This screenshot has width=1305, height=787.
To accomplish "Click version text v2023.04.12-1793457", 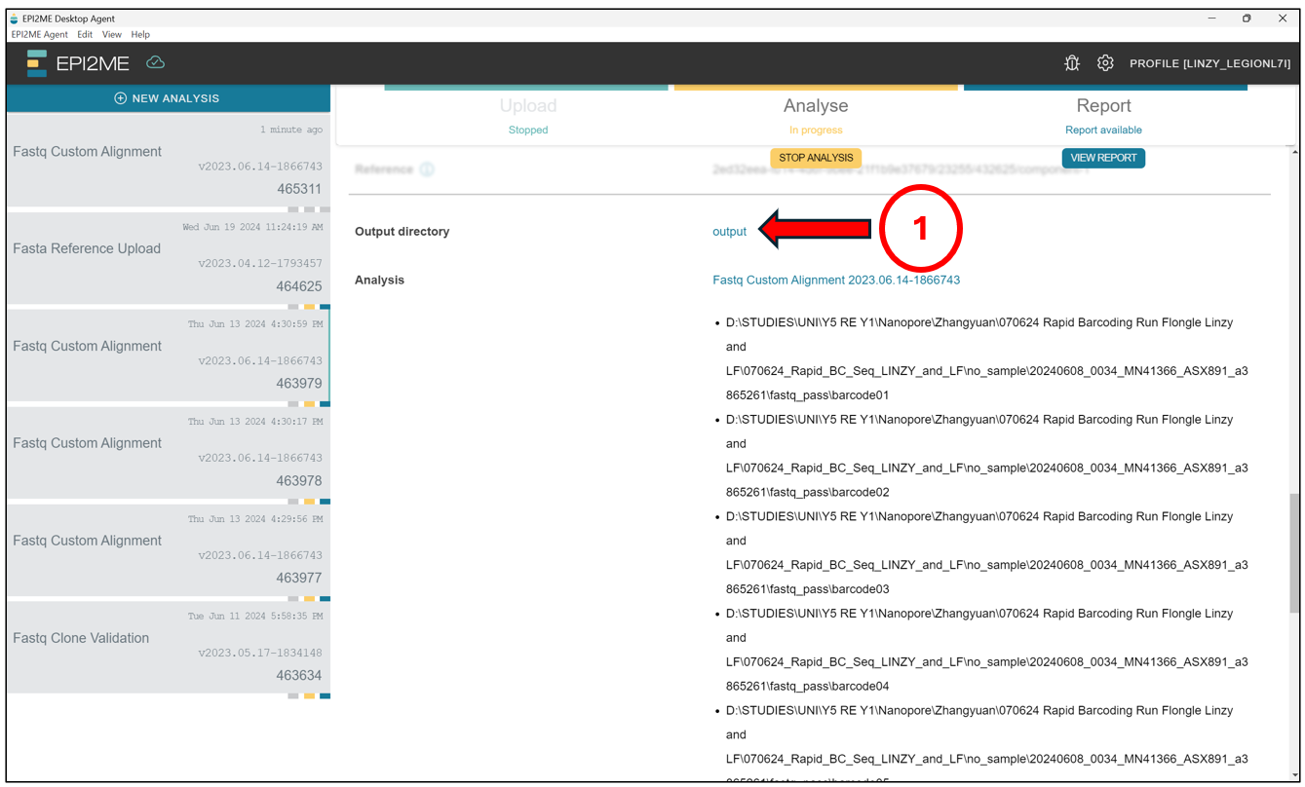I will coord(260,263).
